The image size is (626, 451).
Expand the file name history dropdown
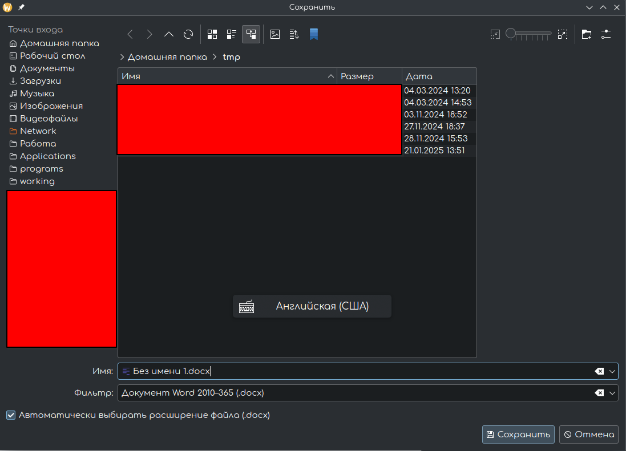[612, 371]
